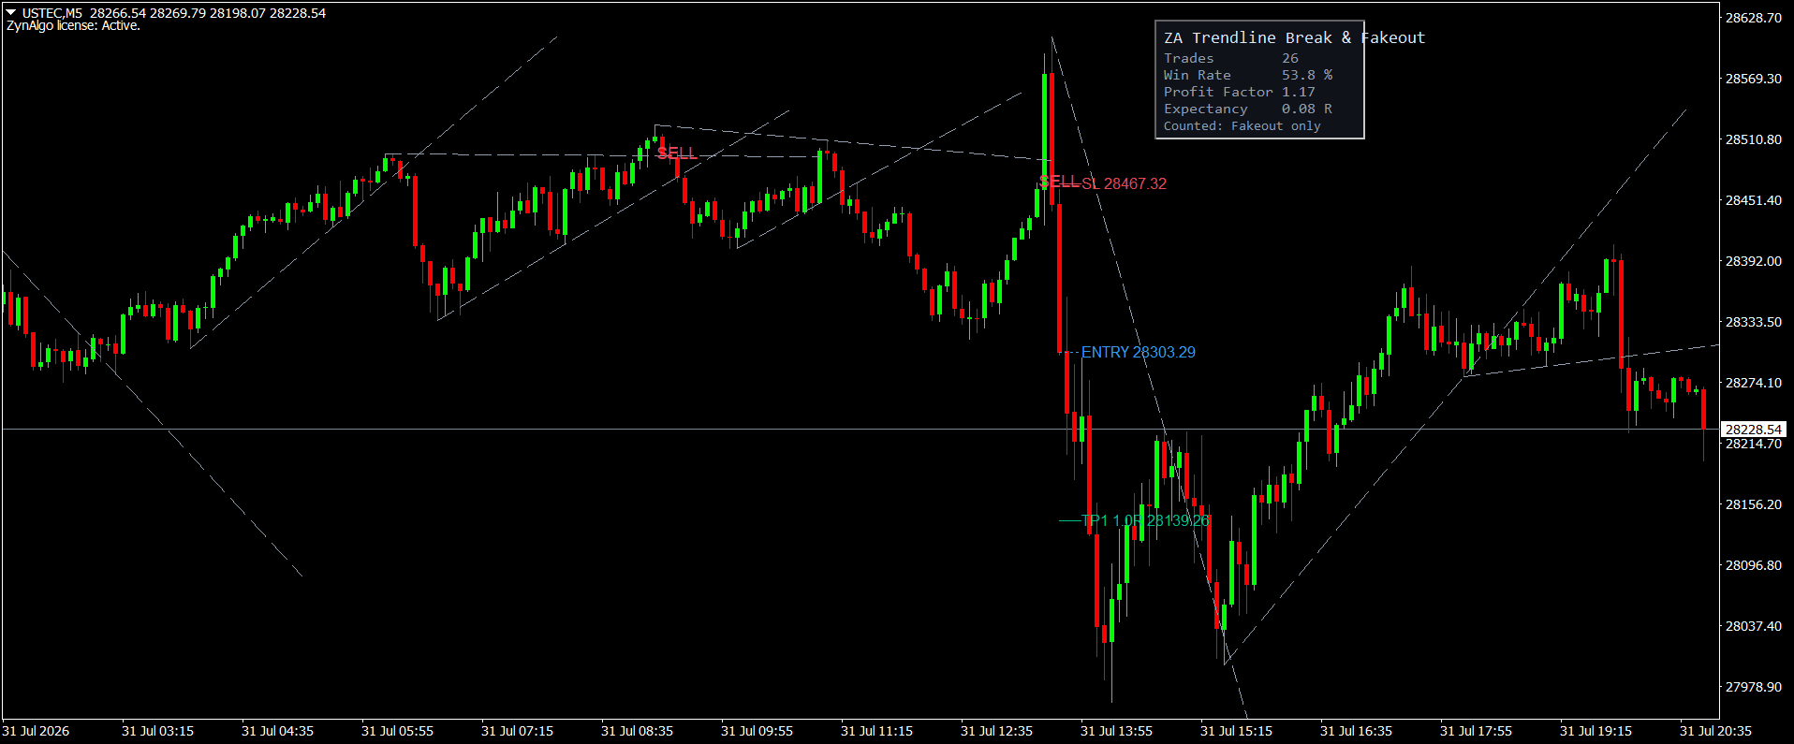The image size is (1794, 744).
Task: Select the TP1 1.0R take profit label
Action: click(1145, 520)
